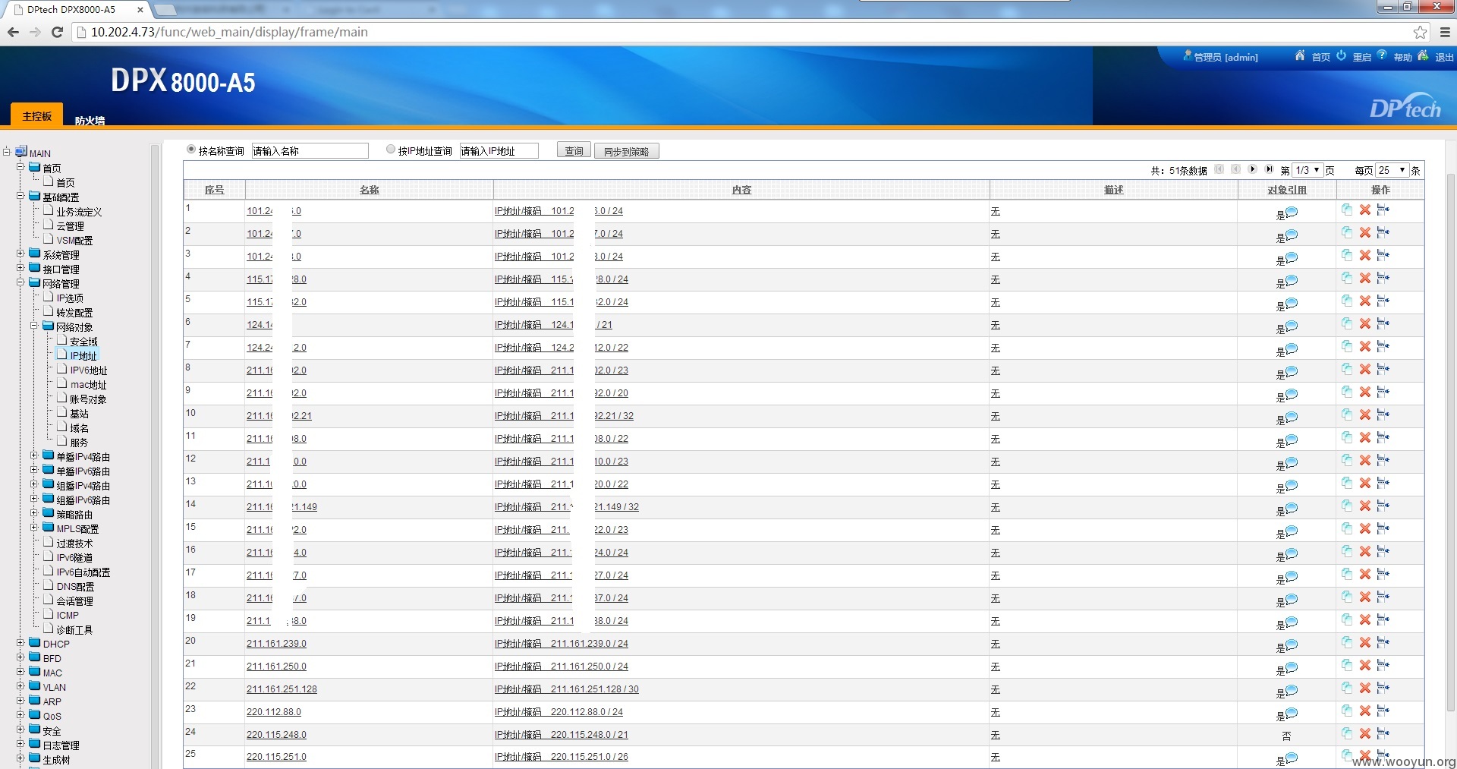Click the home icon in header

(x=1300, y=55)
